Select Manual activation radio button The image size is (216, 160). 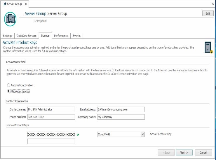(9, 91)
